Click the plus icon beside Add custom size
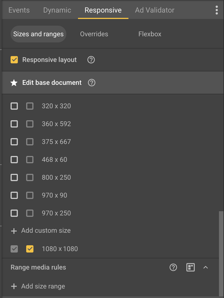224x298 pixels. click(14, 230)
